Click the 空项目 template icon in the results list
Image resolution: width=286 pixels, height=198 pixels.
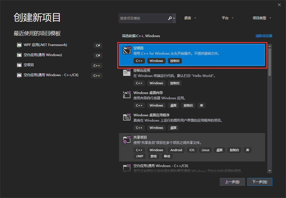(127, 50)
